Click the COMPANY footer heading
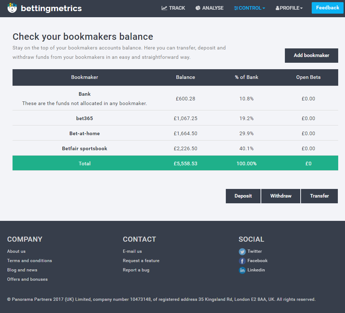 (x=25, y=239)
